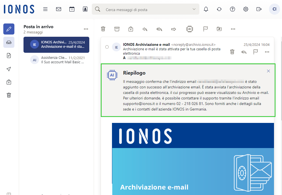The image size is (282, 195).
Task: Open the contacts address book
Action: (x=85, y=9)
